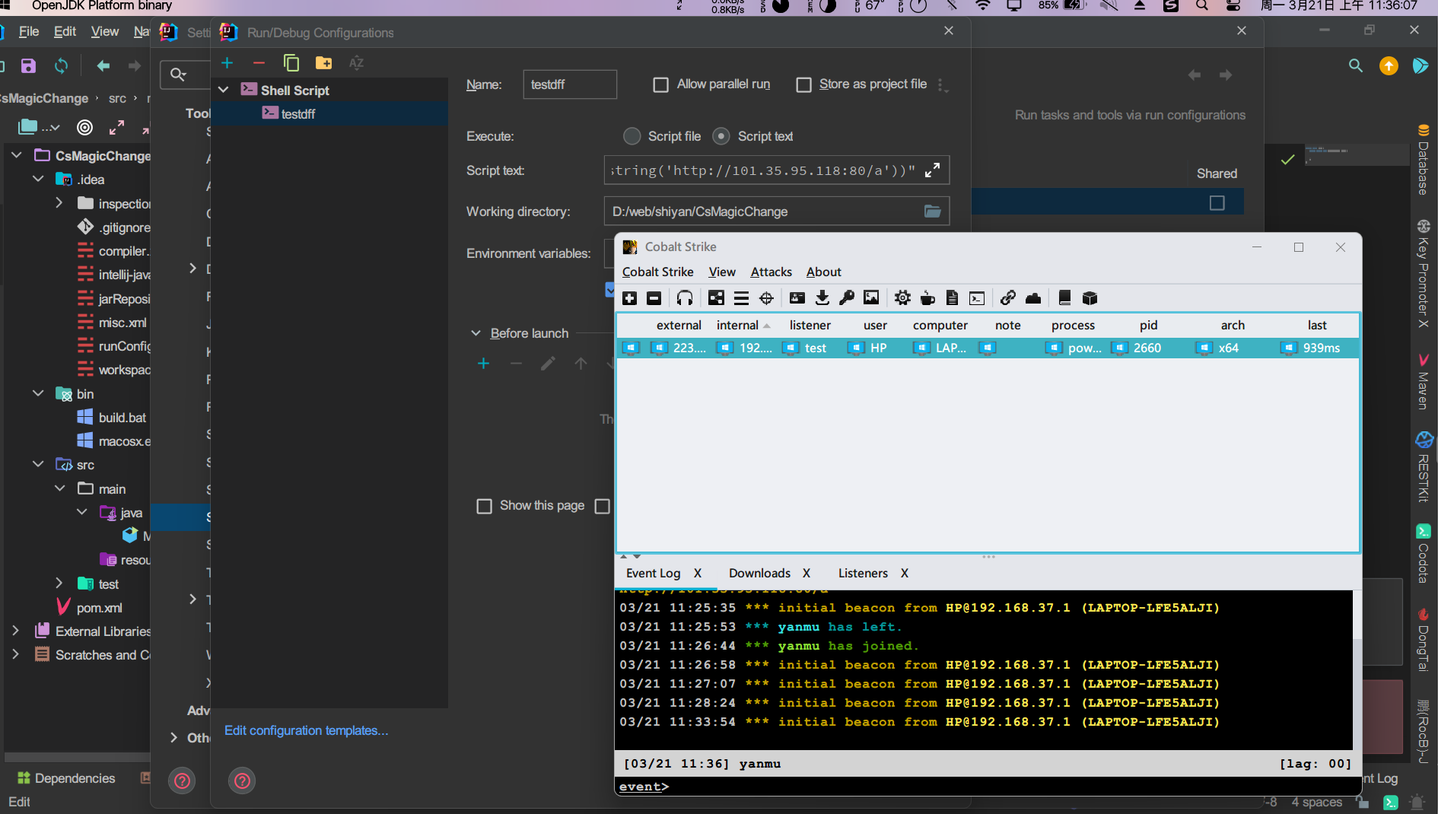Click Cobalt Strike connect (plus) icon

click(x=629, y=298)
